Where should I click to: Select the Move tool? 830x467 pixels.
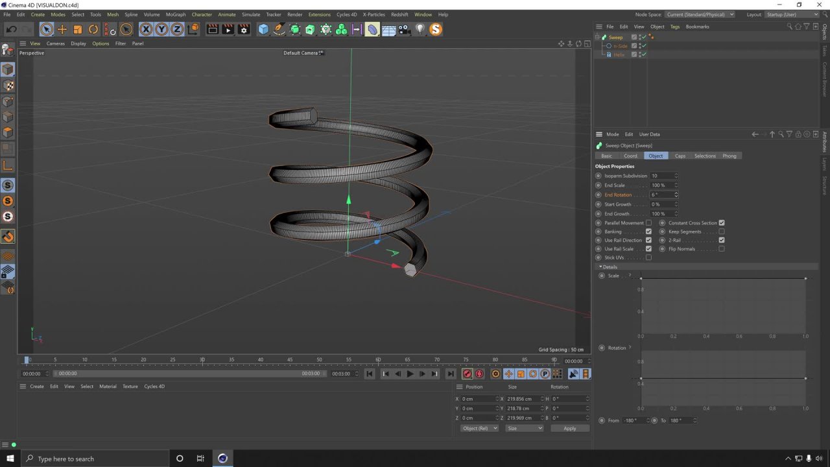62,29
